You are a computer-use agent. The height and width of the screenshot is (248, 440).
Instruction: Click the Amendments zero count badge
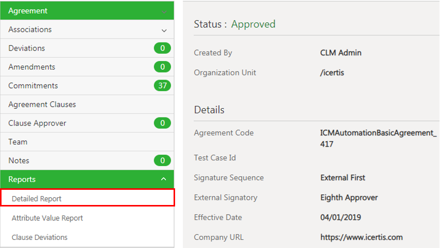click(x=162, y=67)
